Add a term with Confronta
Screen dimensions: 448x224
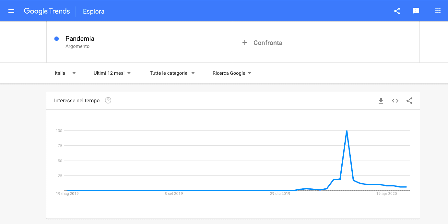click(x=268, y=43)
